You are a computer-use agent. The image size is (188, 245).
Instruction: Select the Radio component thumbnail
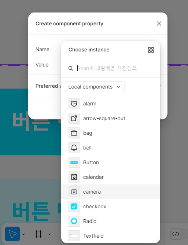pos(74,221)
